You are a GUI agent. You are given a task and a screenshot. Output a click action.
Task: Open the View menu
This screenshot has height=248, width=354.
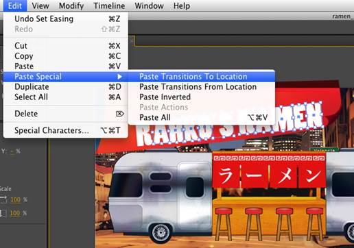click(40, 5)
